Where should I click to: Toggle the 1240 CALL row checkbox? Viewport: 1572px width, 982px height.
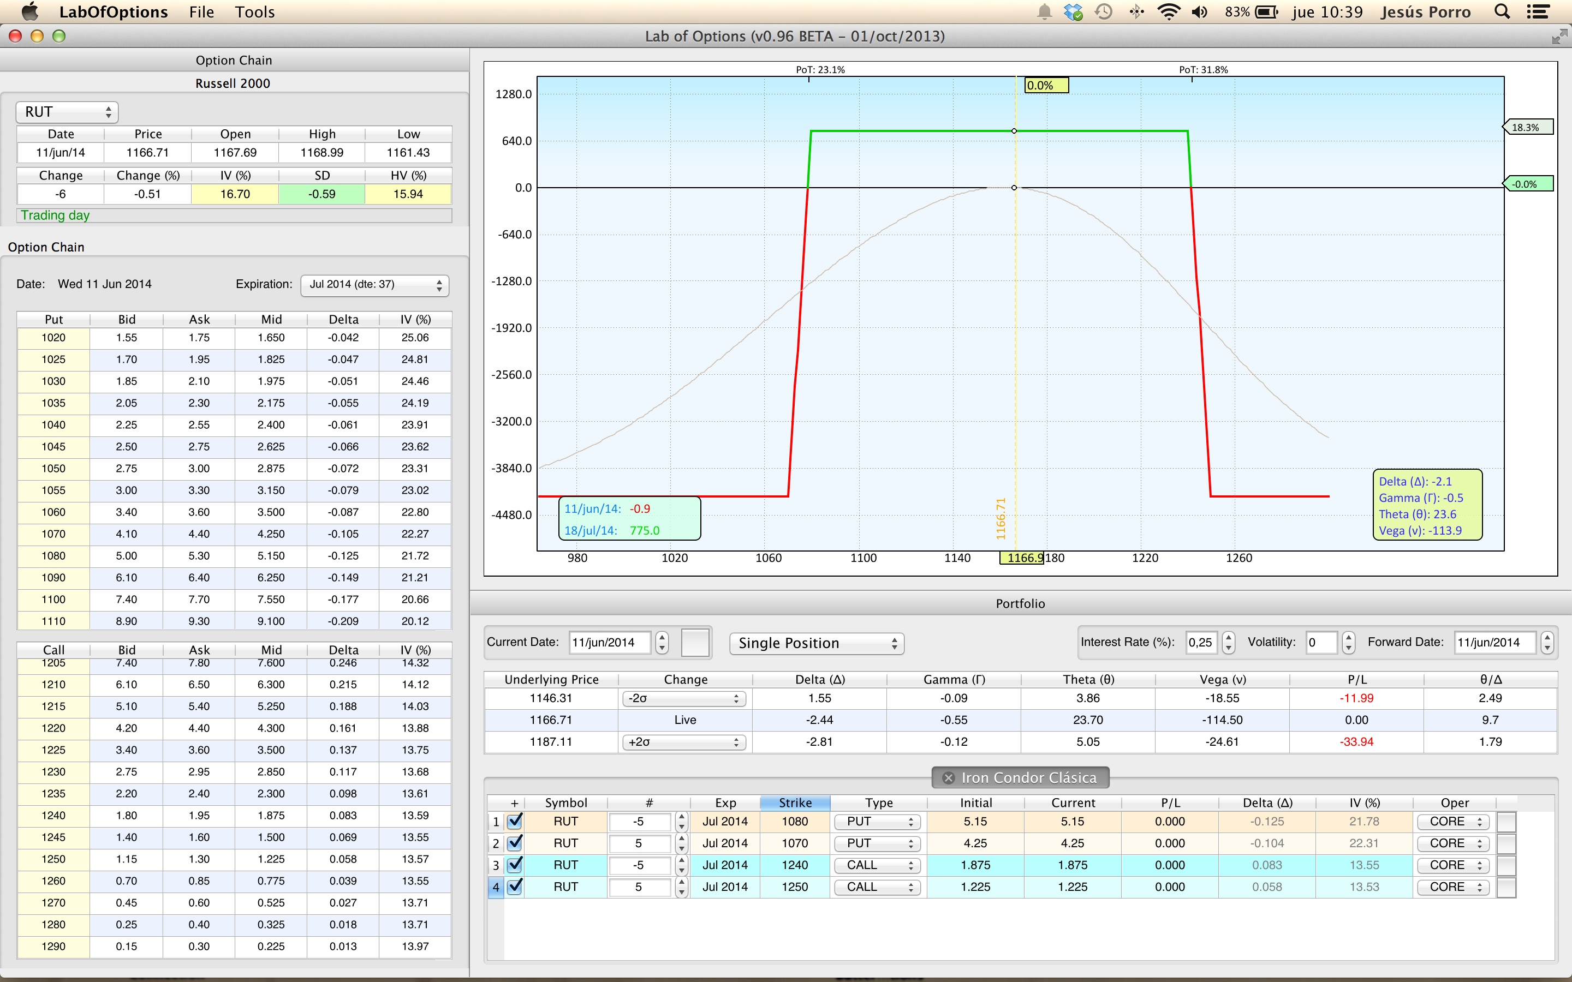pyautogui.click(x=515, y=865)
